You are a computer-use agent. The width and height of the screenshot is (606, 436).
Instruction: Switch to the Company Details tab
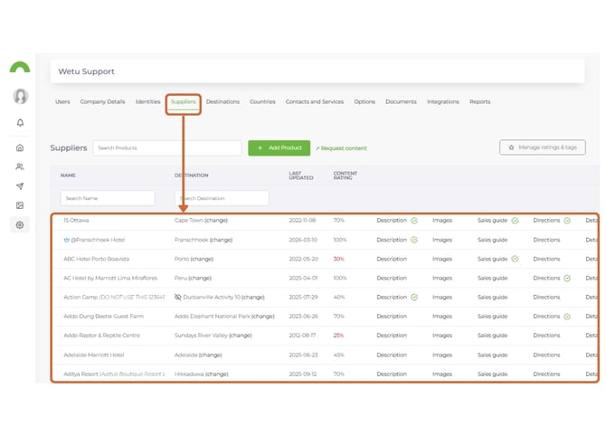pos(102,101)
